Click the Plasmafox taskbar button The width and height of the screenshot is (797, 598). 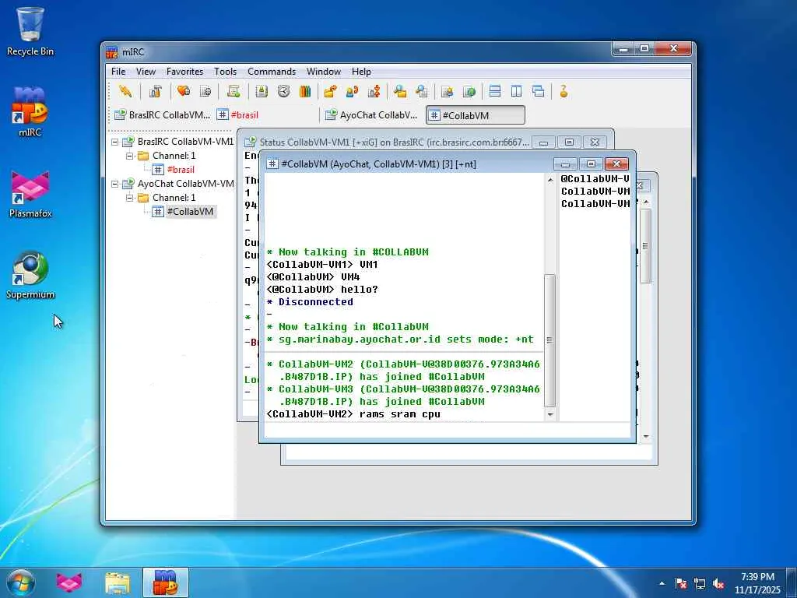tap(69, 582)
